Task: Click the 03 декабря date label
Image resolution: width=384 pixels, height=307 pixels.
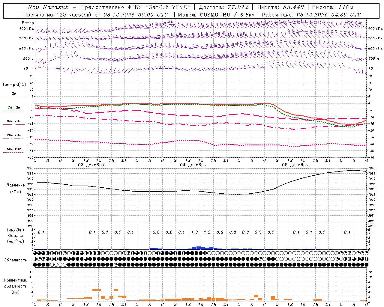Action: coord(91,165)
